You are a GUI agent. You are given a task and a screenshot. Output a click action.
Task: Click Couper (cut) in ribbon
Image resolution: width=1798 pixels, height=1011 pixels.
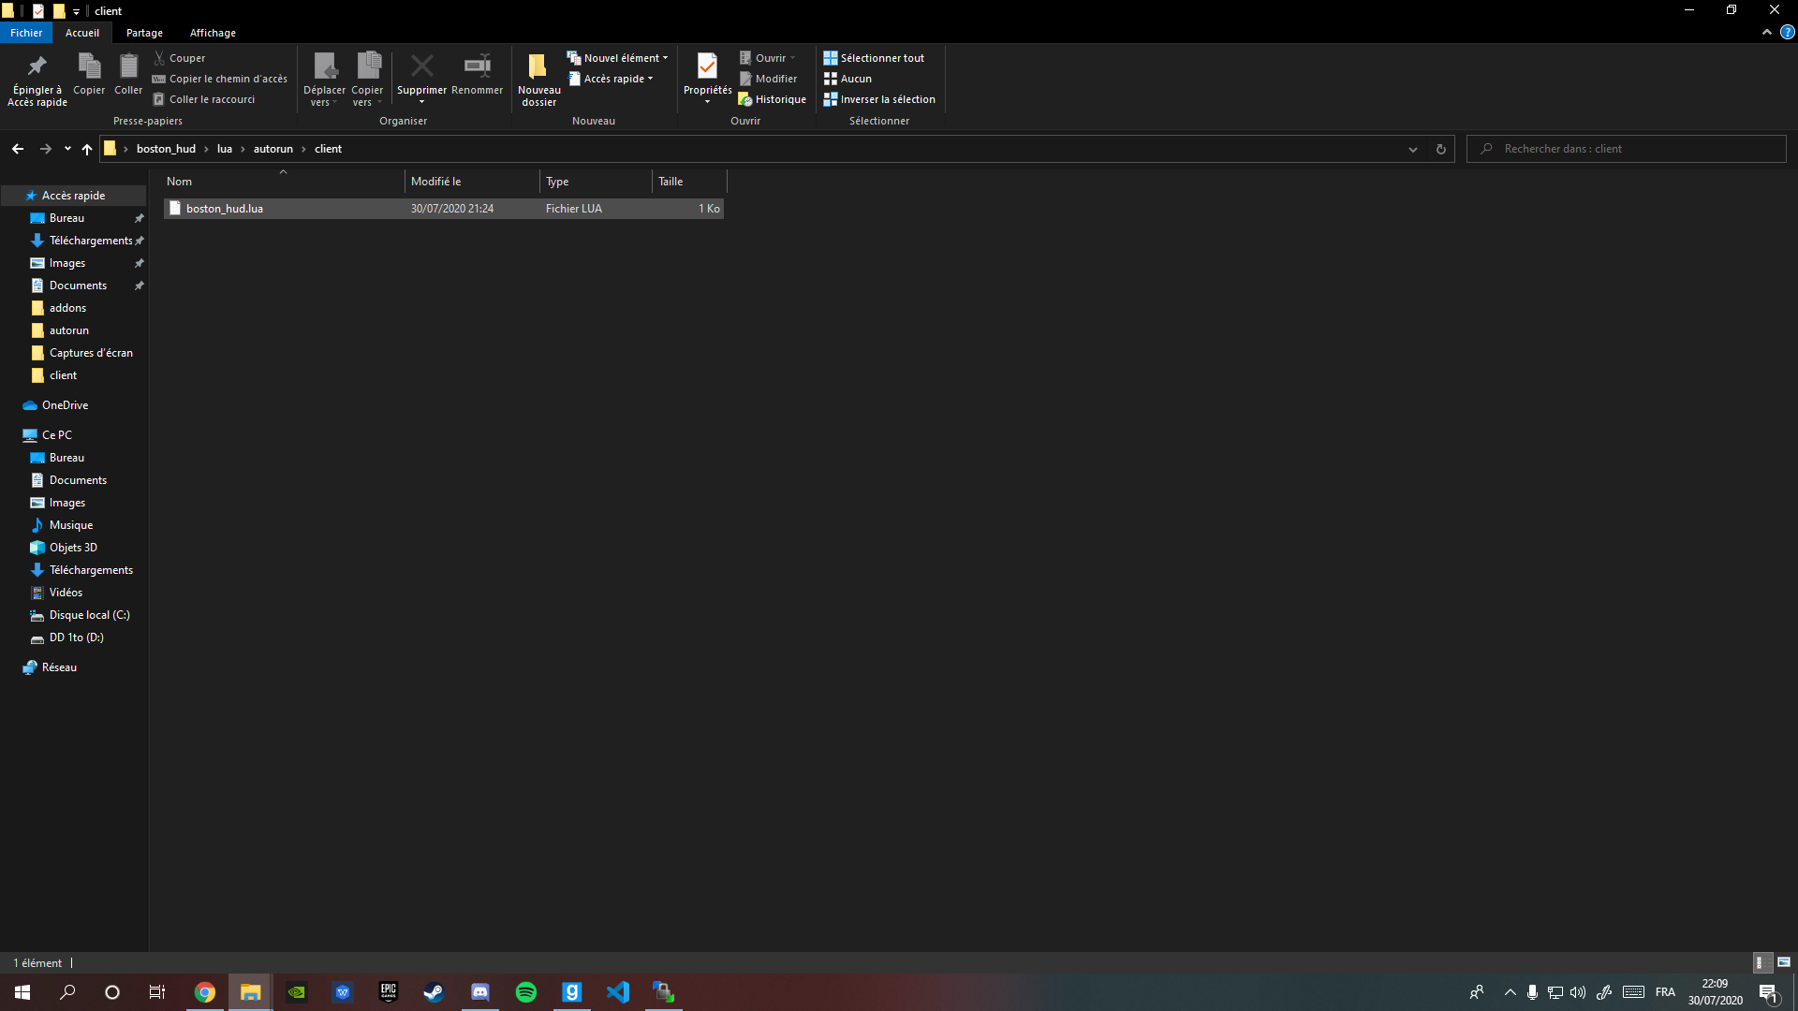179,58
